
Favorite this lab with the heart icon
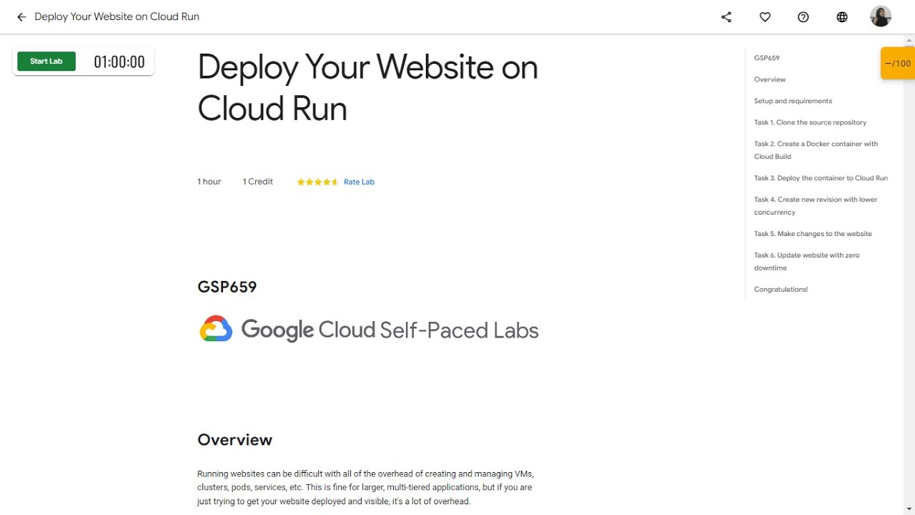765,16
